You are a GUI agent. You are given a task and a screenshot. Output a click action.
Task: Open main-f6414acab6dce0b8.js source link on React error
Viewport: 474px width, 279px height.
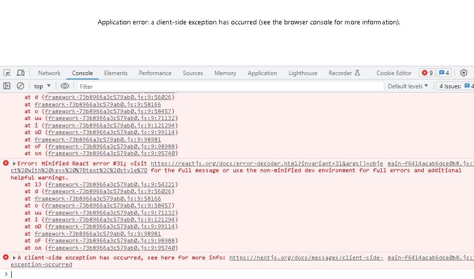[x=431, y=163]
